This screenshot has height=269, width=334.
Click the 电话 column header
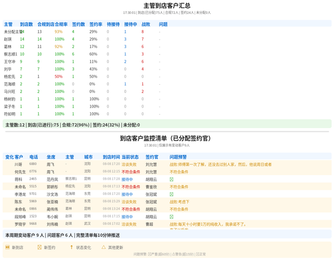(33, 157)
